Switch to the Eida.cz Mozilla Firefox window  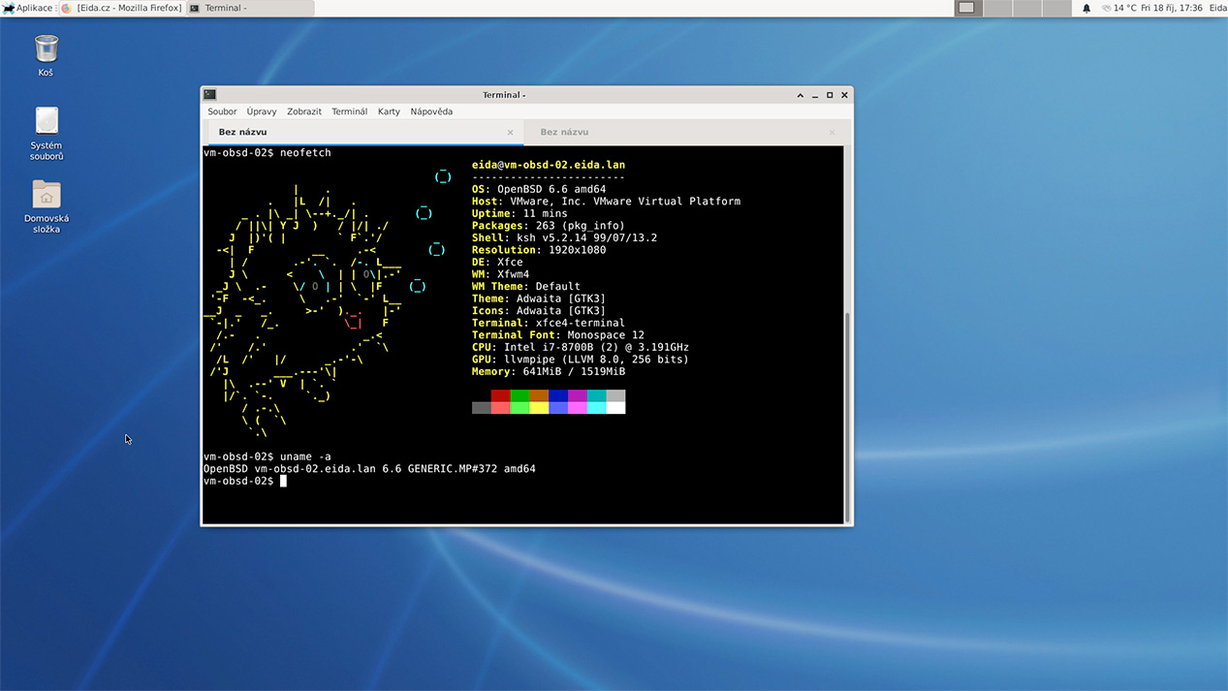[x=122, y=8]
